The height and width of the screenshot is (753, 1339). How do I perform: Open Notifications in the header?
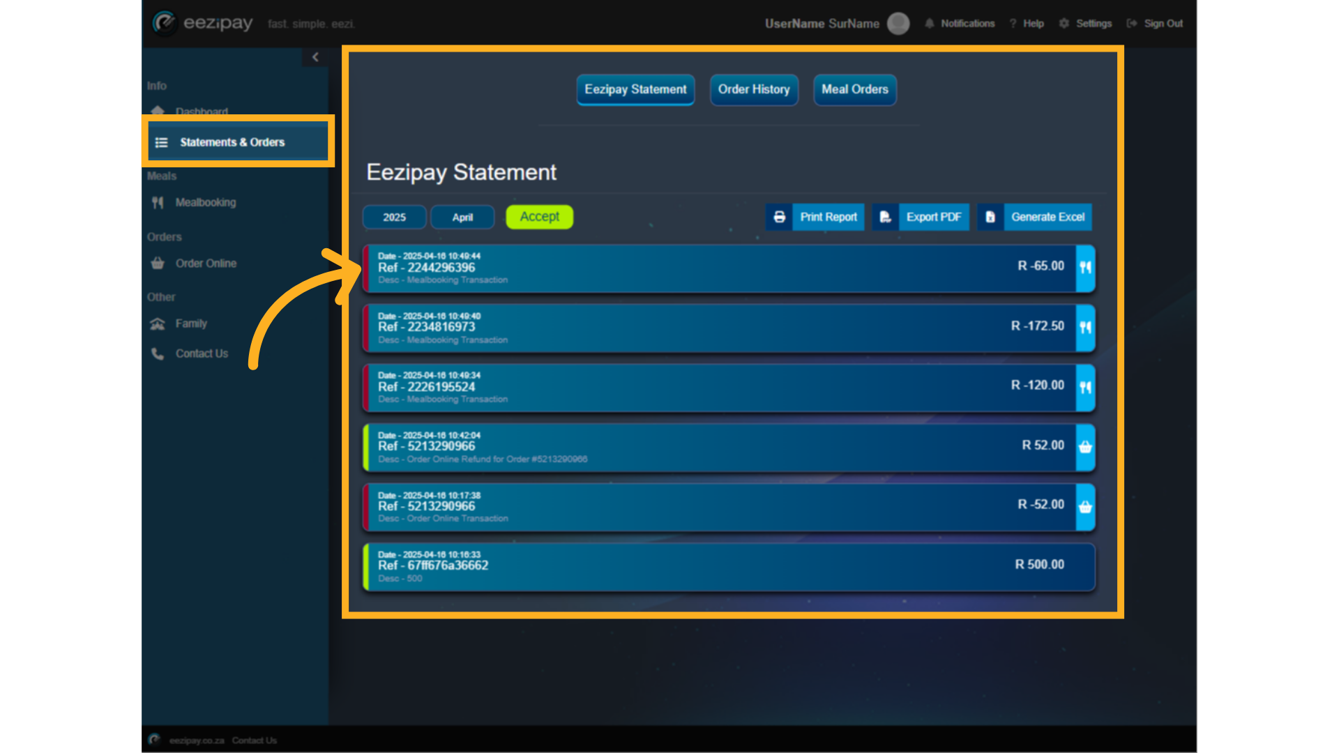(967, 24)
